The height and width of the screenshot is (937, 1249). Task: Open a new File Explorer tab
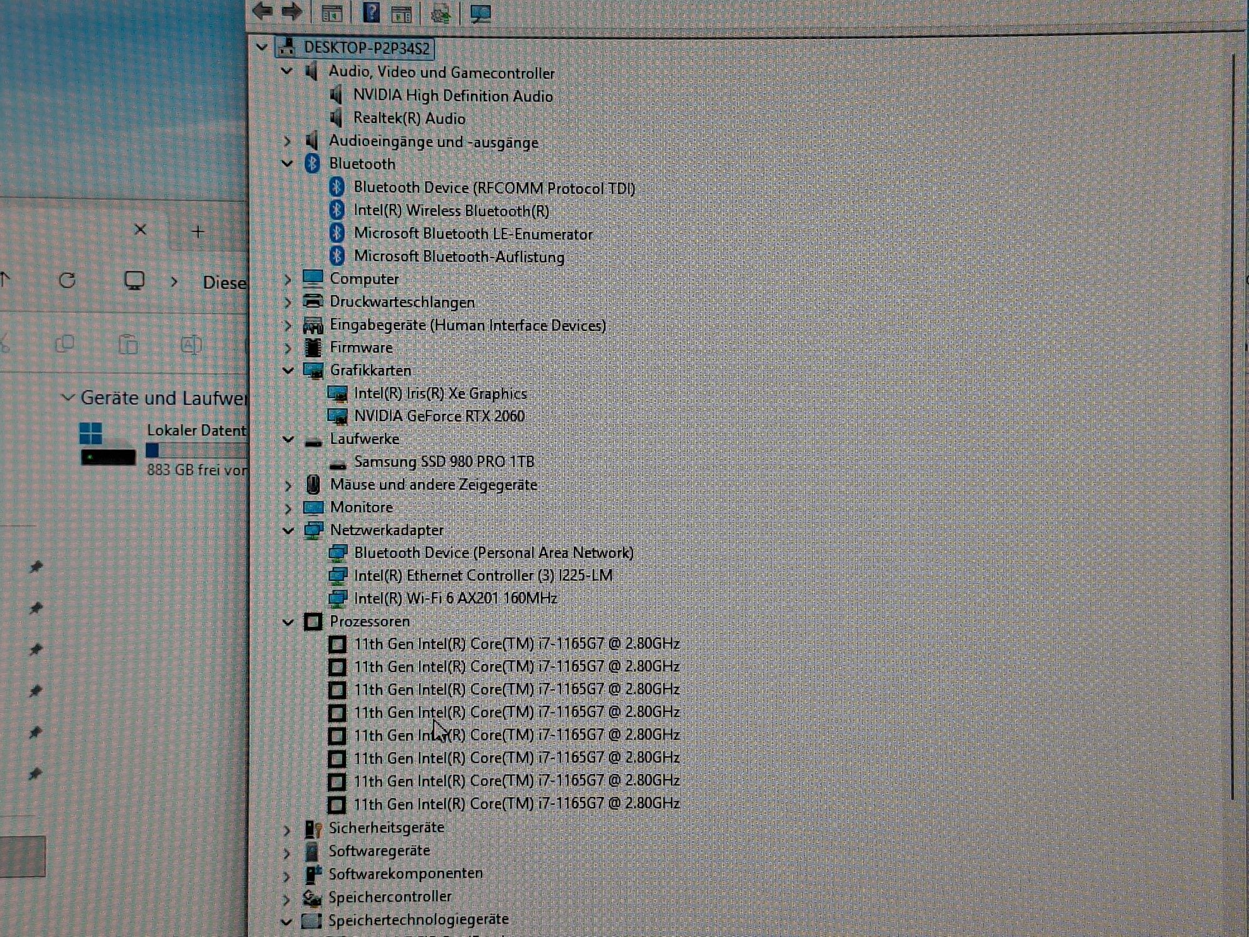pyautogui.click(x=198, y=232)
